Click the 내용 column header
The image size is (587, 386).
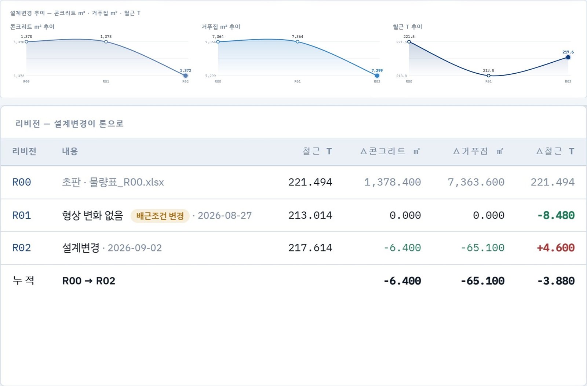pos(70,151)
